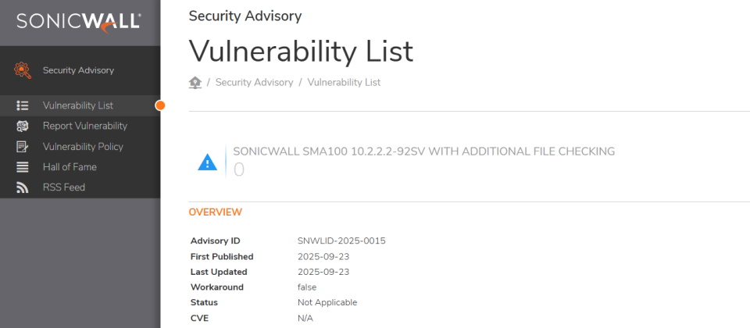Click the Security Advisory bug icon in sidebar
The width and height of the screenshot is (750, 328).
pos(23,70)
